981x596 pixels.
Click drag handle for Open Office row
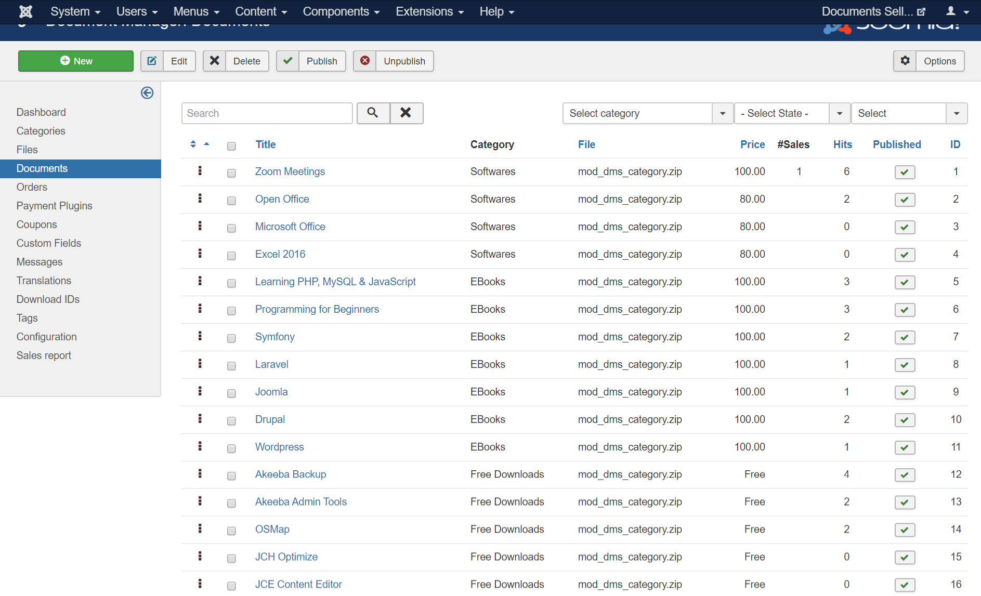tap(200, 198)
